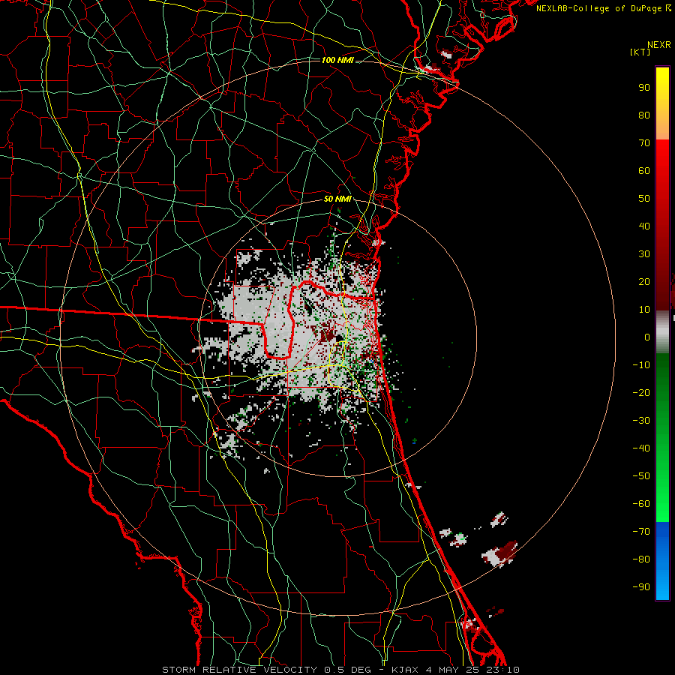Click the 100 NMI range ring label

pyautogui.click(x=337, y=60)
